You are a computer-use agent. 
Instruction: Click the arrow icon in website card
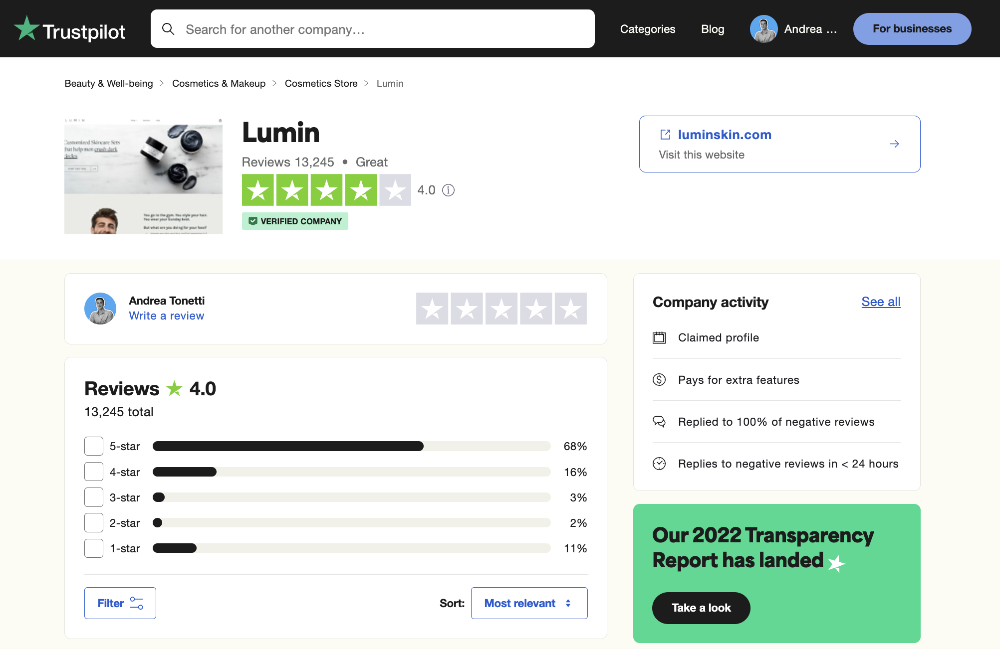point(894,144)
